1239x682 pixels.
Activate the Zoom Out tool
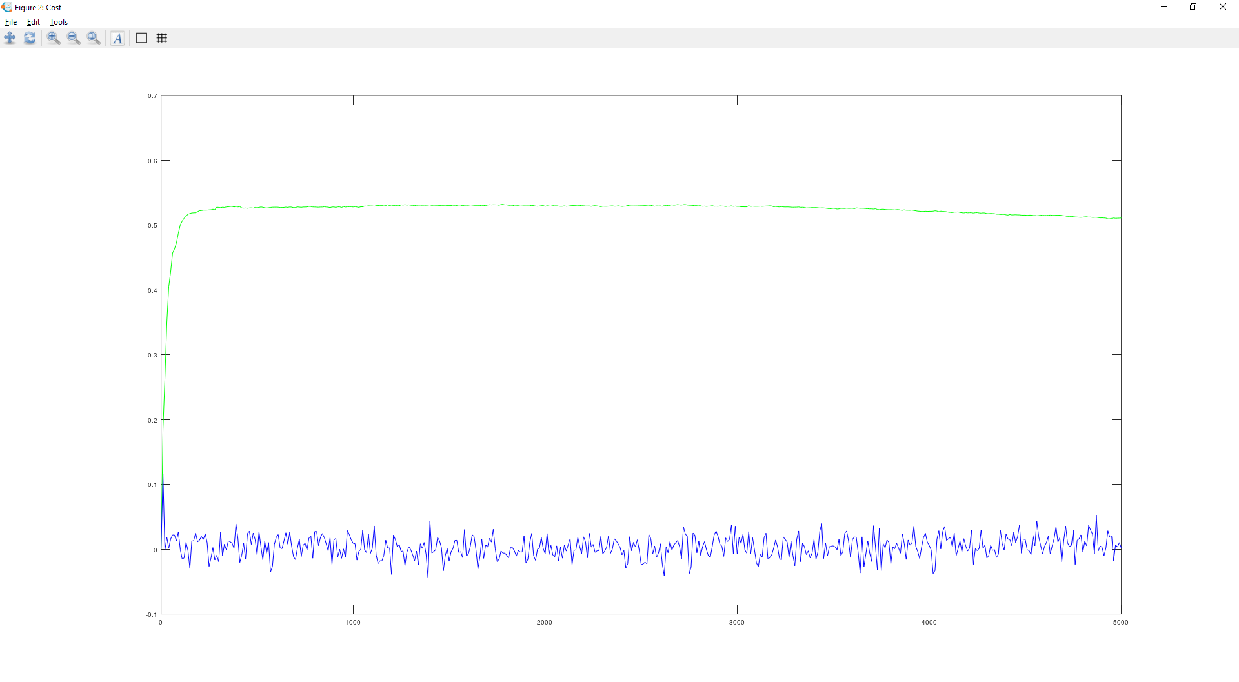click(x=74, y=38)
